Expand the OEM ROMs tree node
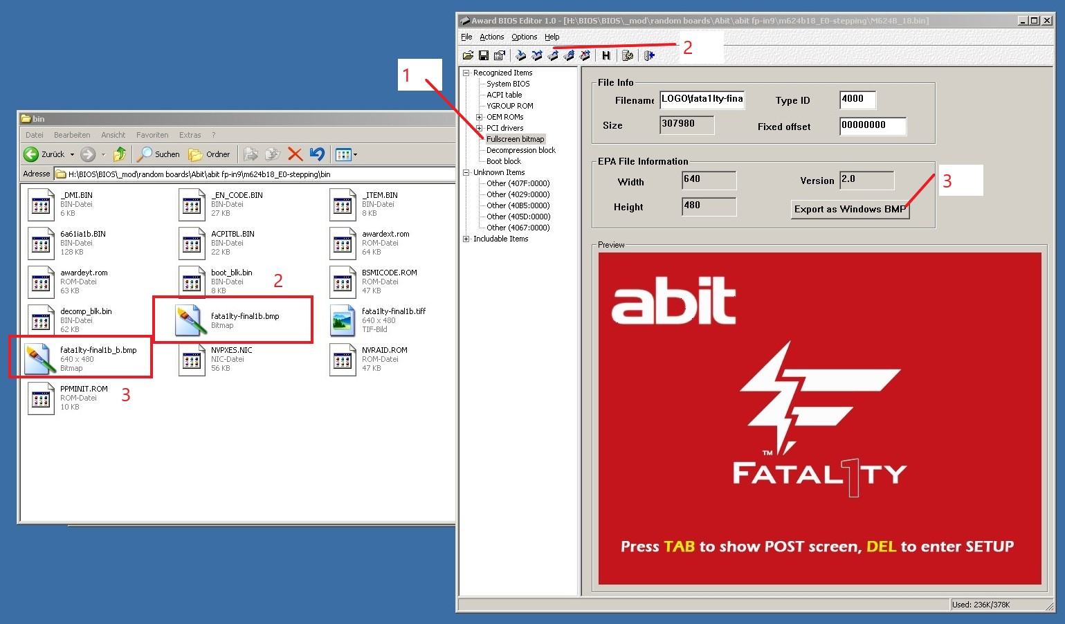Viewport: 1065px width, 624px height. (479, 117)
